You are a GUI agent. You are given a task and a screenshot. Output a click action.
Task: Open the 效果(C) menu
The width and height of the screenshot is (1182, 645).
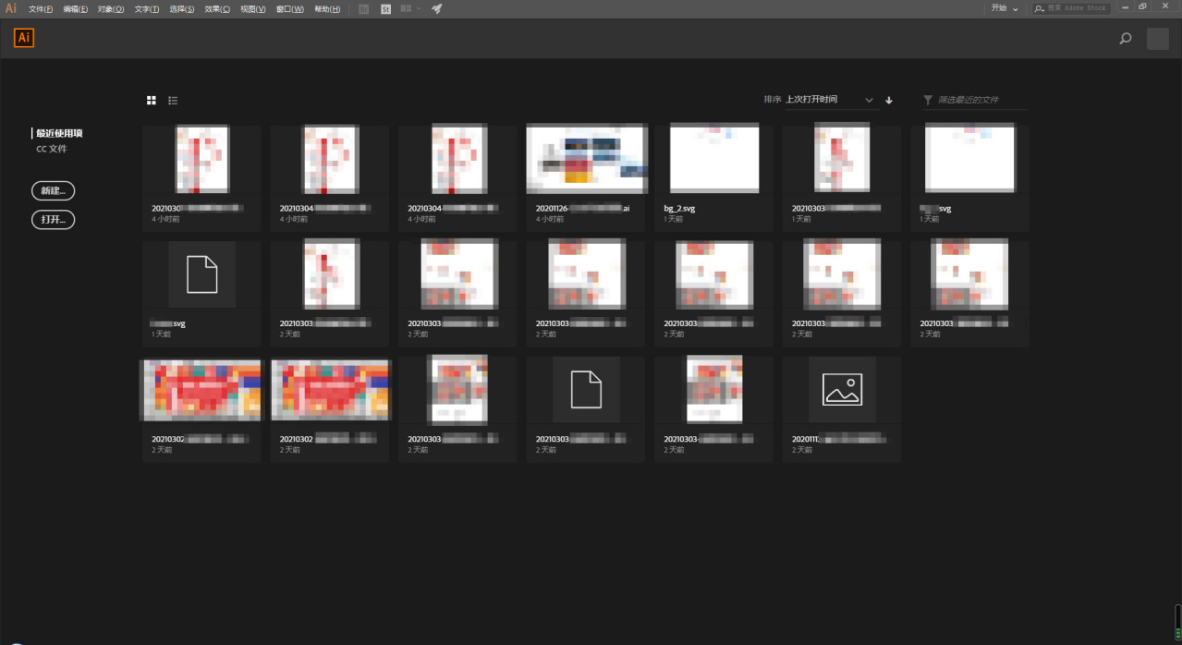(217, 8)
